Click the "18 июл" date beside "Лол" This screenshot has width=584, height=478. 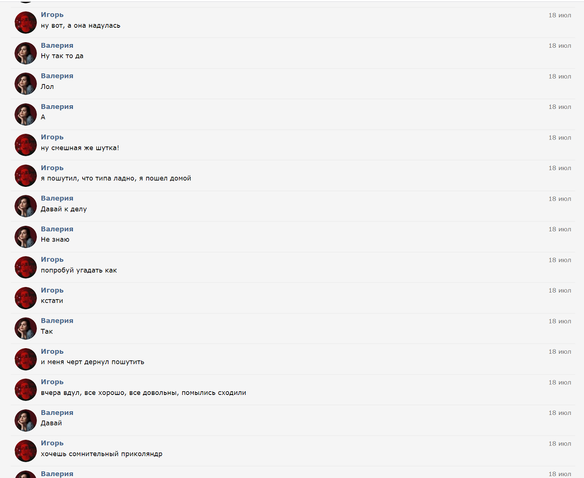click(x=560, y=76)
